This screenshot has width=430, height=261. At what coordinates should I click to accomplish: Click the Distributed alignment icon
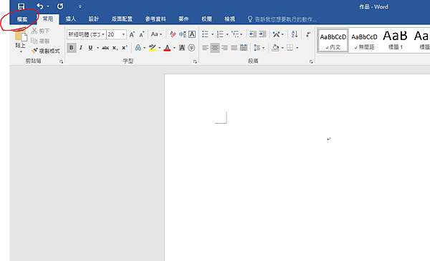[244, 48]
